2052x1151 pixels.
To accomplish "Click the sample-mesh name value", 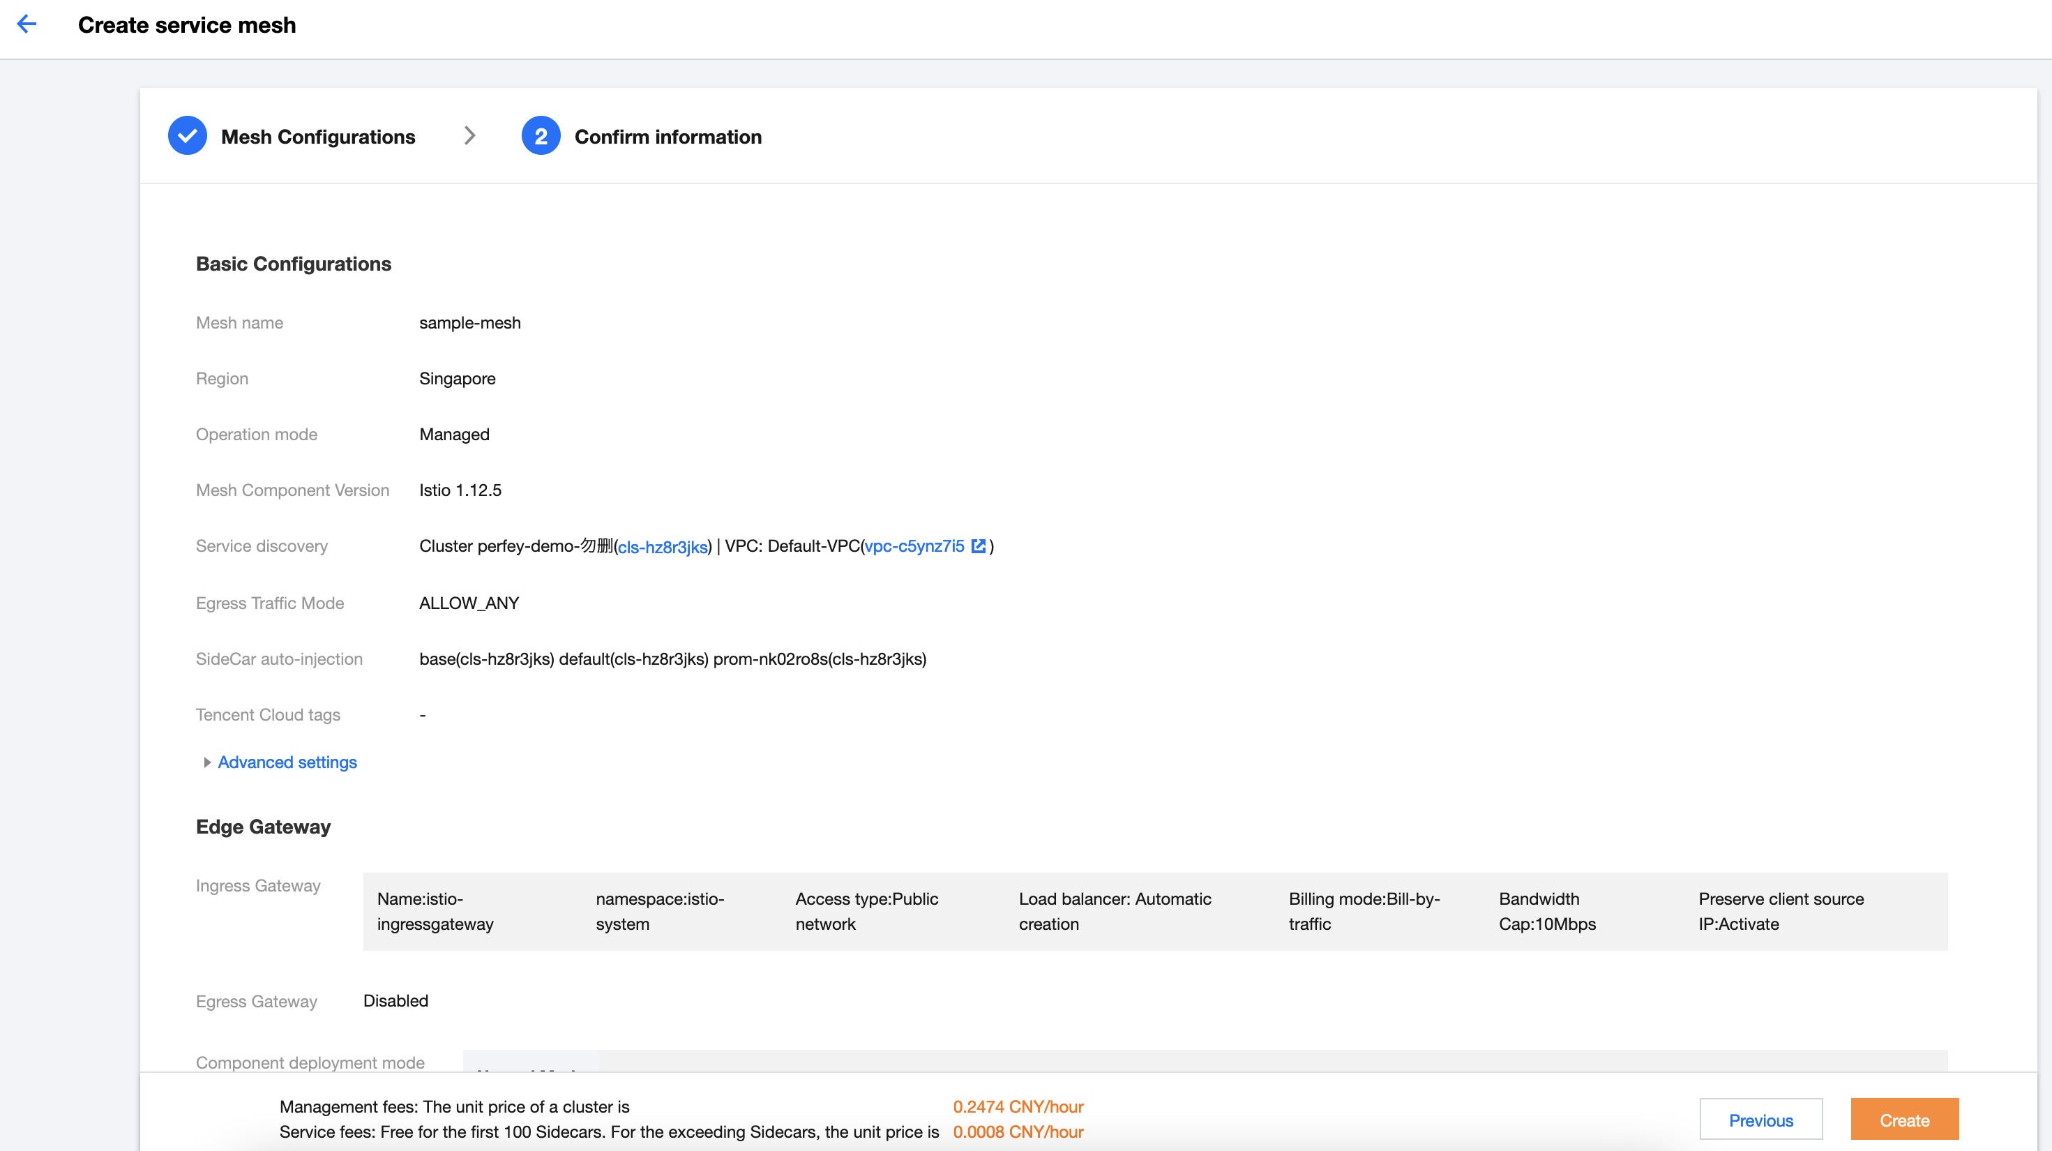I will coord(470,322).
